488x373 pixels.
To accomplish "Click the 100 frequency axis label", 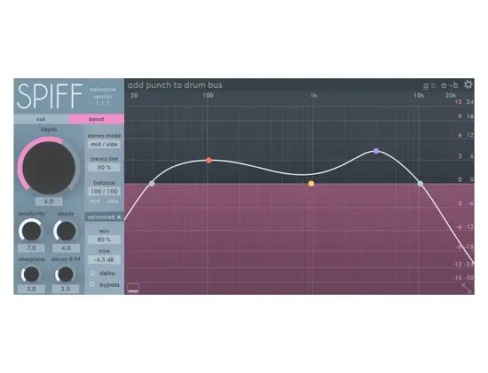I will (208, 95).
